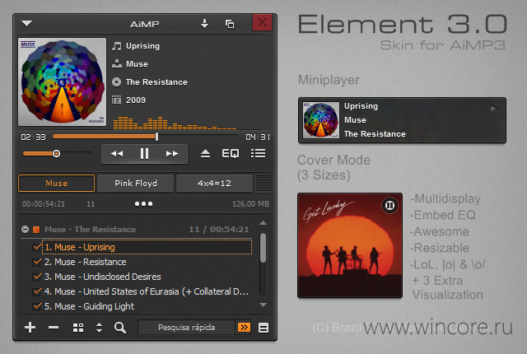
Task: Uncheck track 2. Muse - Resistance
Action: point(37,262)
